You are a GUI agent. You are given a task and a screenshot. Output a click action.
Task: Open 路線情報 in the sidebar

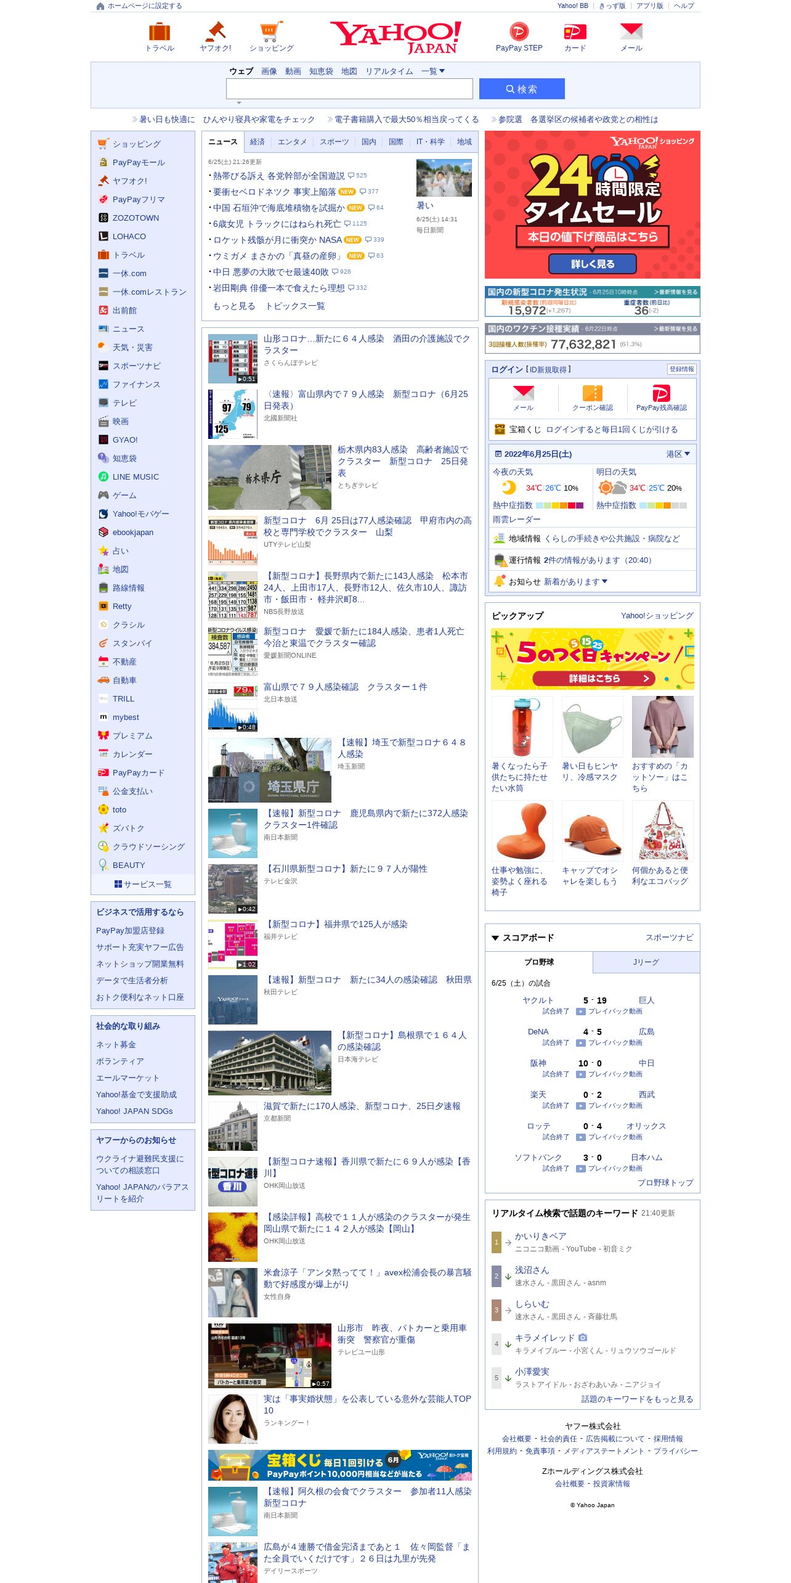[x=128, y=588]
